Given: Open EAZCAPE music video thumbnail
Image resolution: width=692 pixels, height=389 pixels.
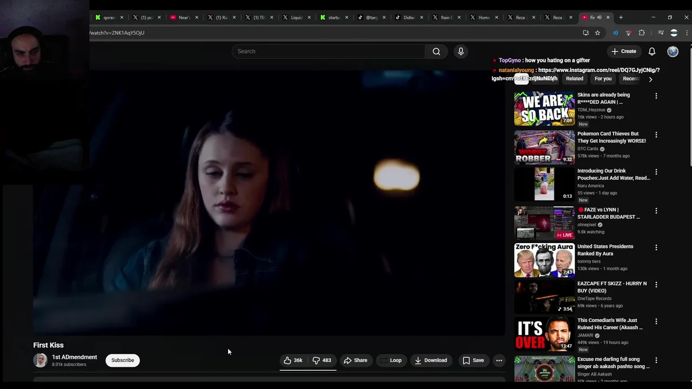Looking at the screenshot, I should point(544,297).
